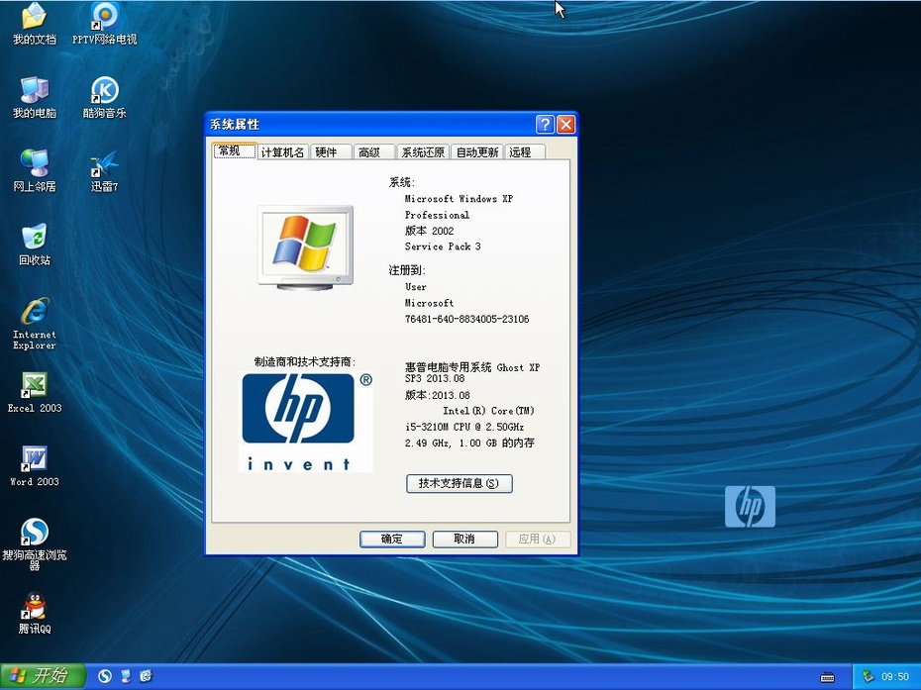Click the Windows XP logo monitor image
The height and width of the screenshot is (690, 921).
click(305, 247)
